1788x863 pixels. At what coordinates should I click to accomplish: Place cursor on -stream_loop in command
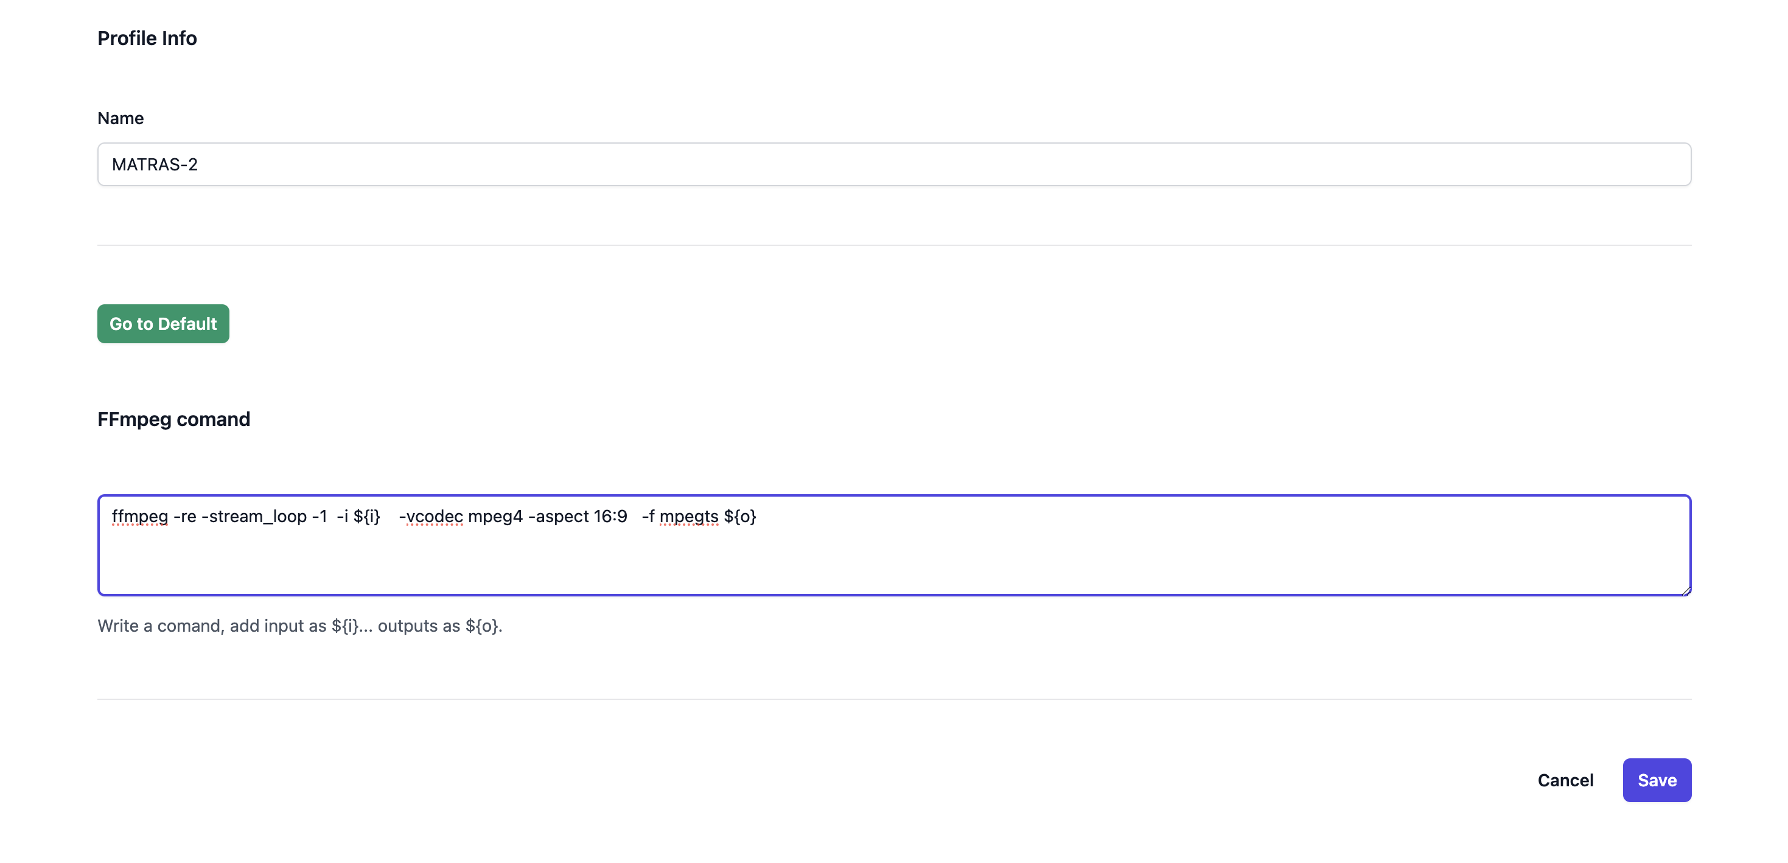tap(254, 517)
